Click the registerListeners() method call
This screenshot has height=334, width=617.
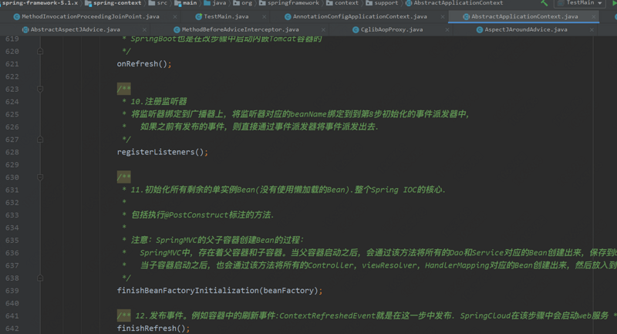(x=162, y=152)
